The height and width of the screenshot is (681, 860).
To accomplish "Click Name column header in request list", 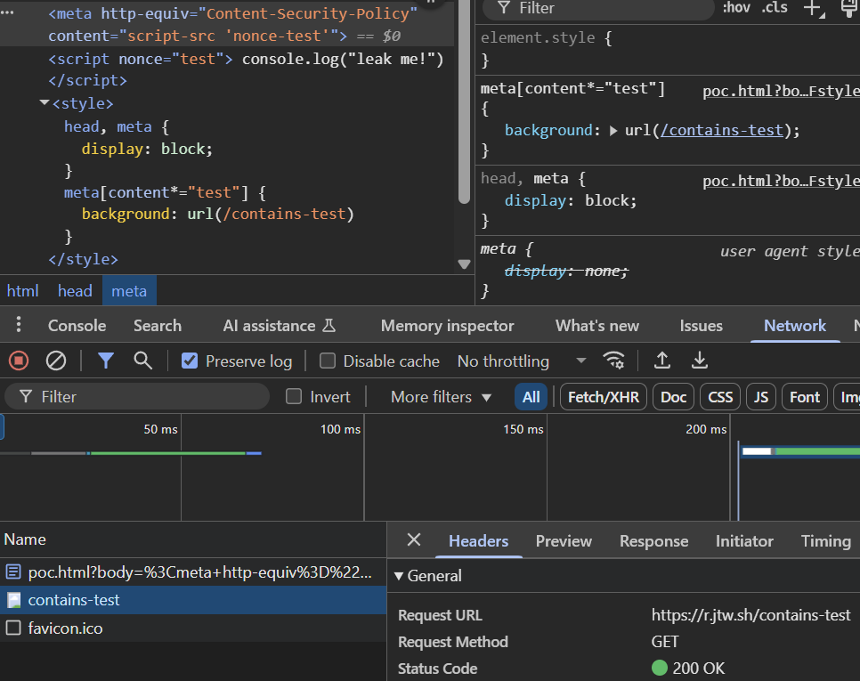I will pos(193,539).
